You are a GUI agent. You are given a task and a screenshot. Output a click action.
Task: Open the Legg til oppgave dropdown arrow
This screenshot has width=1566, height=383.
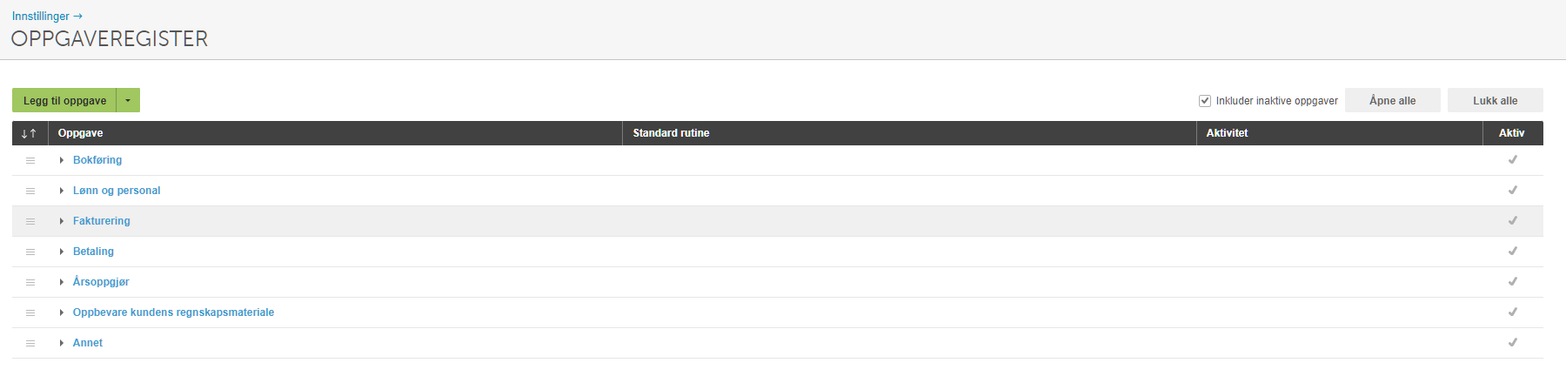coord(128,101)
